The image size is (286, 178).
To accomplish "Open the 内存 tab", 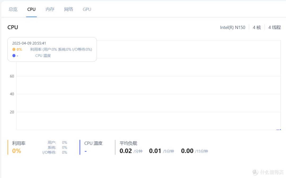I will point(50,9).
